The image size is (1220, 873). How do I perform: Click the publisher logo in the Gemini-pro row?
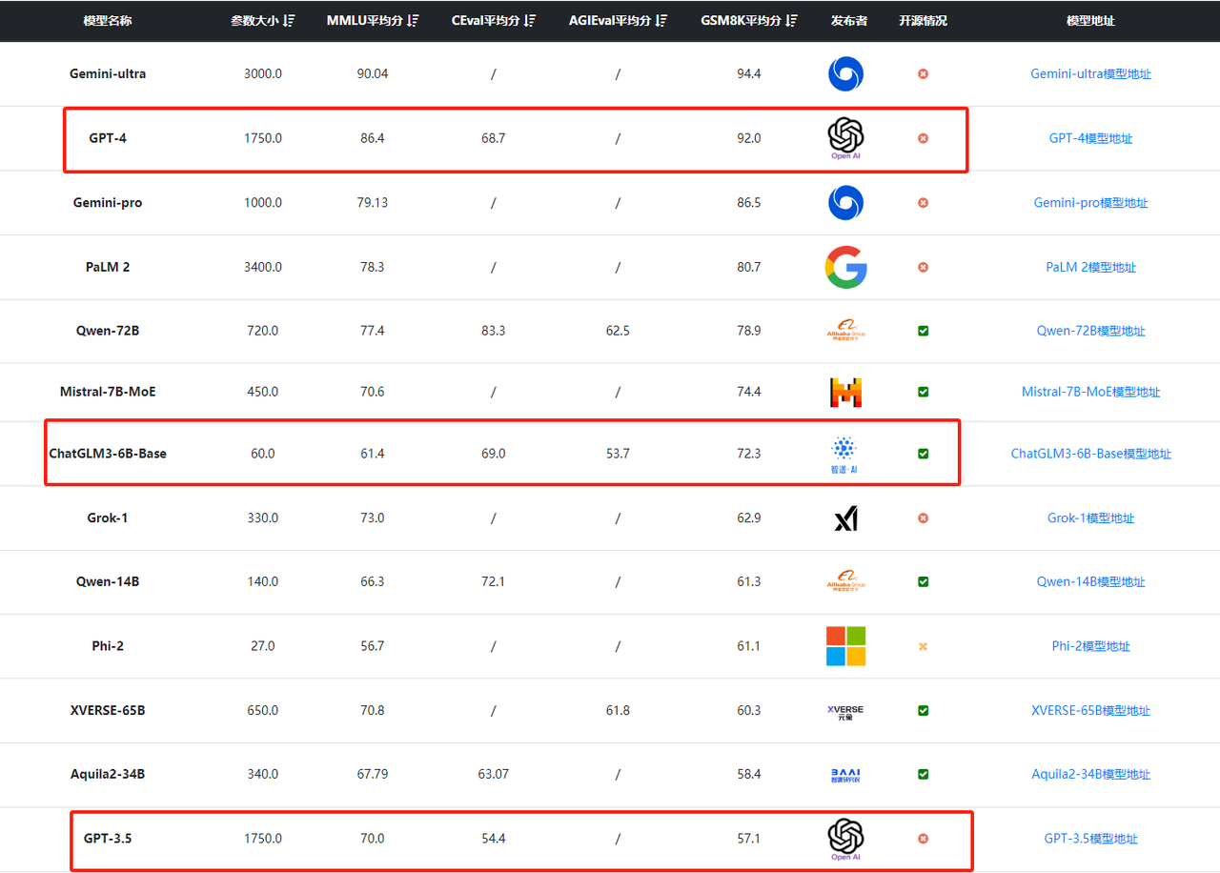[x=845, y=203]
